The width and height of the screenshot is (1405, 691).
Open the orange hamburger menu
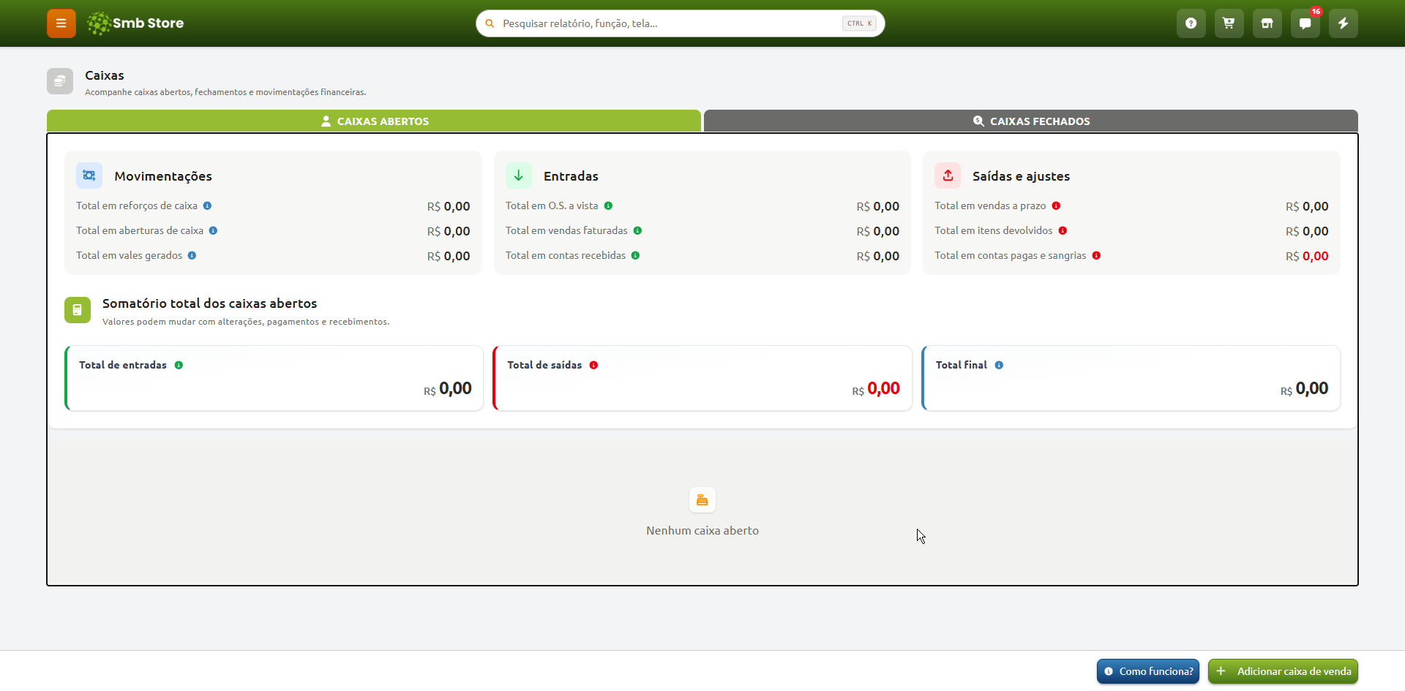pyautogui.click(x=61, y=23)
